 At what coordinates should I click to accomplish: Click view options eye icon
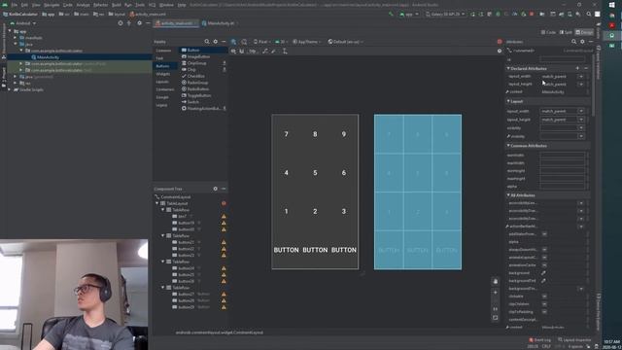[233, 52]
